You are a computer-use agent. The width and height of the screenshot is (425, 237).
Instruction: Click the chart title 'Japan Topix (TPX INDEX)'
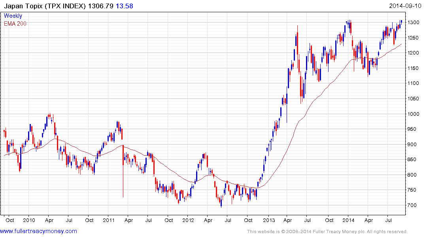coord(45,6)
